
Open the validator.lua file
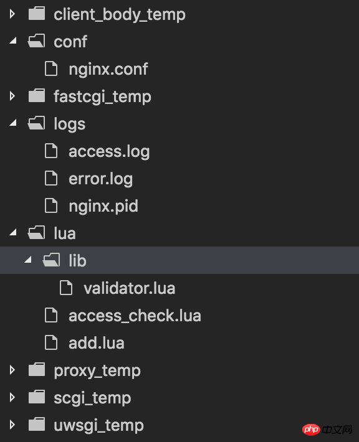pos(130,288)
